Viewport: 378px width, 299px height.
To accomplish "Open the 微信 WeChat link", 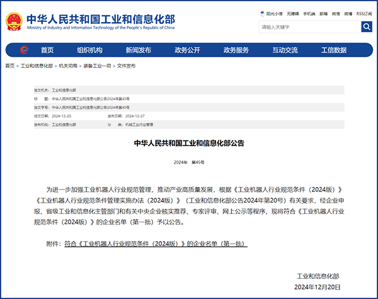I will pos(336,13).
